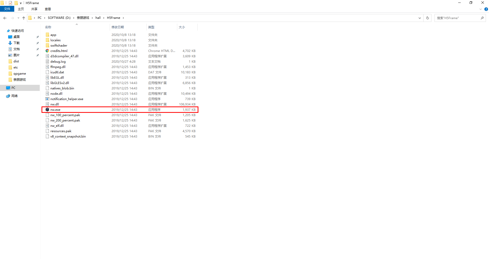The width and height of the screenshot is (489, 259).
Task: Select the natives_blob.bin file name
Action: pos(62,88)
